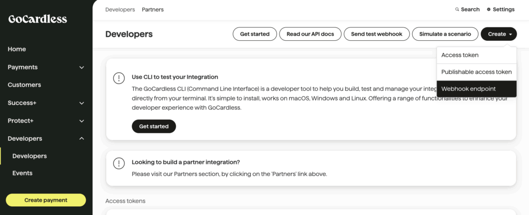
Task: Click the Settings gear icon
Action: (x=489, y=9)
